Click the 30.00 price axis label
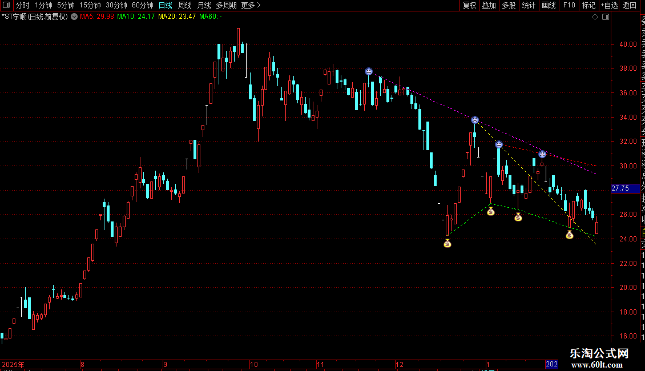This screenshot has width=645, height=371. click(628, 166)
